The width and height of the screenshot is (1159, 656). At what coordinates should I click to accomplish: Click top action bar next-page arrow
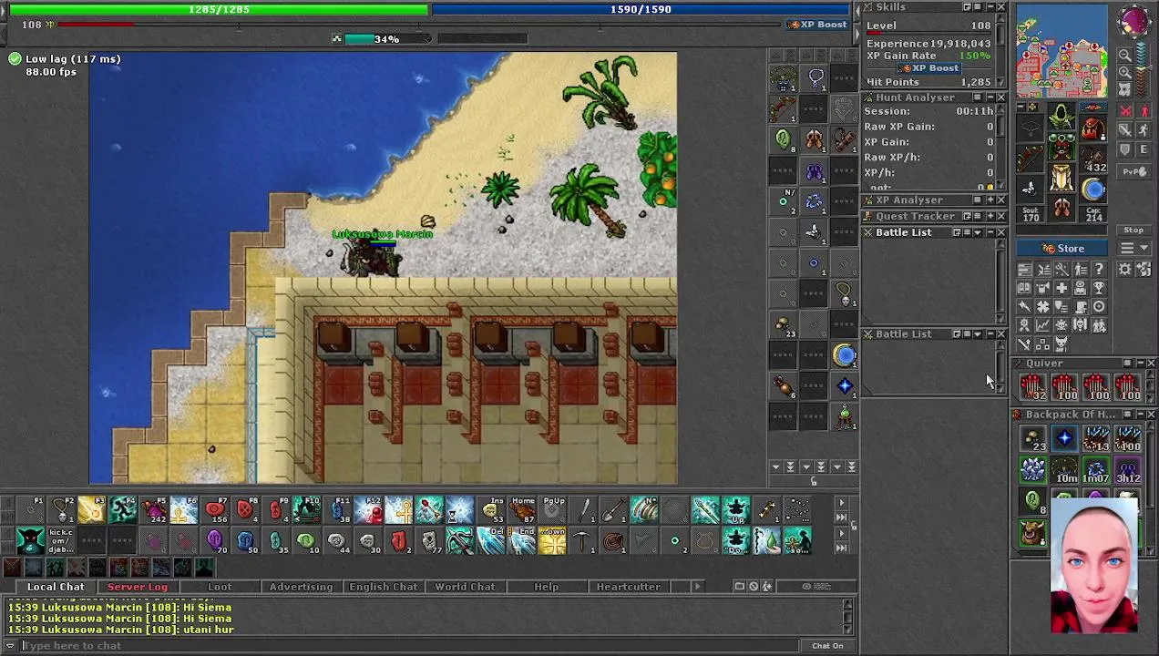[842, 502]
